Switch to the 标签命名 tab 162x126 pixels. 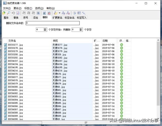pyautogui.click(x=70, y=18)
